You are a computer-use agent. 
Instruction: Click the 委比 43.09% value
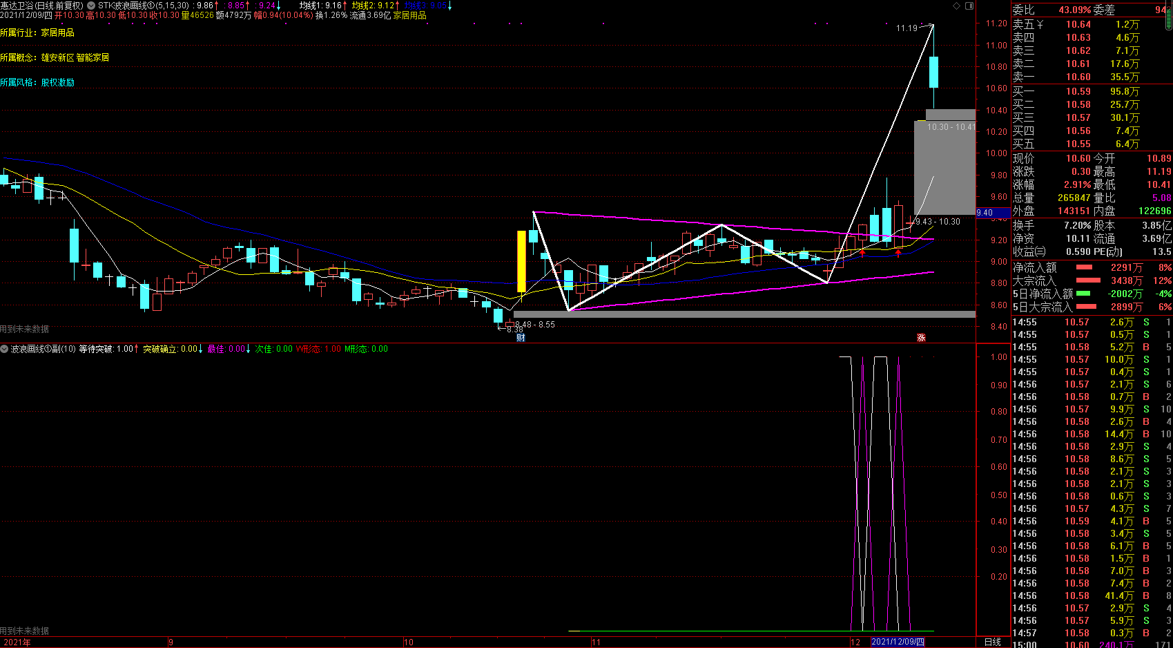(1074, 10)
